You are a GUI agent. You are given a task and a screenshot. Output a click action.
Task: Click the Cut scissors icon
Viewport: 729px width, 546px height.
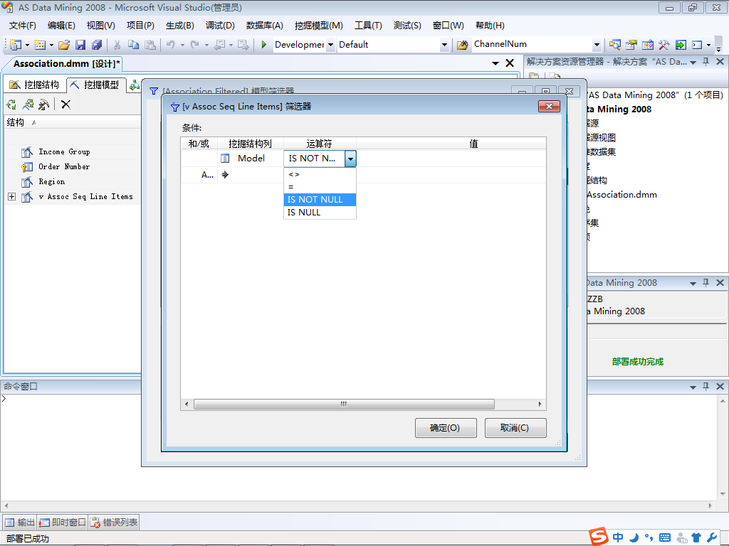[117, 45]
